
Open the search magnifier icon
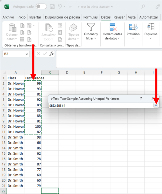(x=143, y=6)
